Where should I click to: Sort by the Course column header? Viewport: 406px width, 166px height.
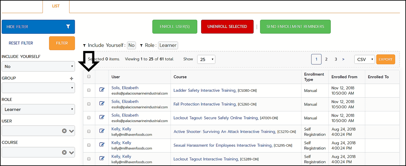[x=180, y=77]
